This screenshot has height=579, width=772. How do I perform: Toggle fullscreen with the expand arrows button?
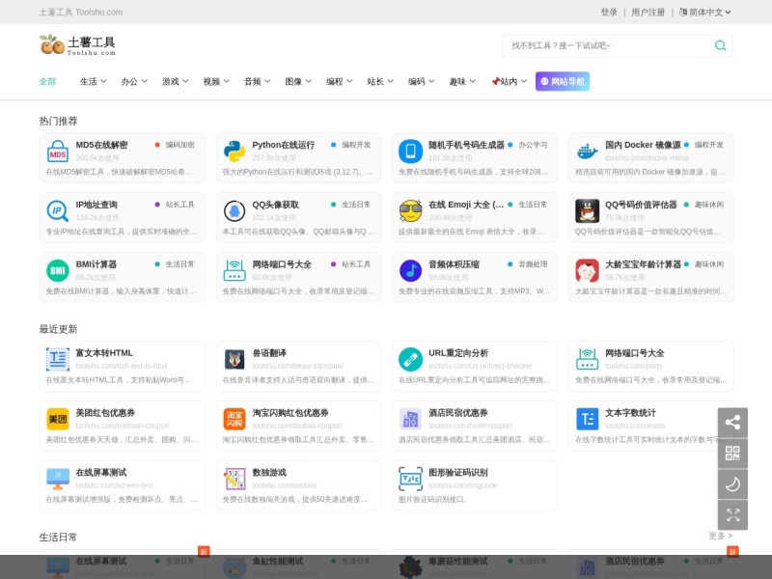(x=732, y=515)
